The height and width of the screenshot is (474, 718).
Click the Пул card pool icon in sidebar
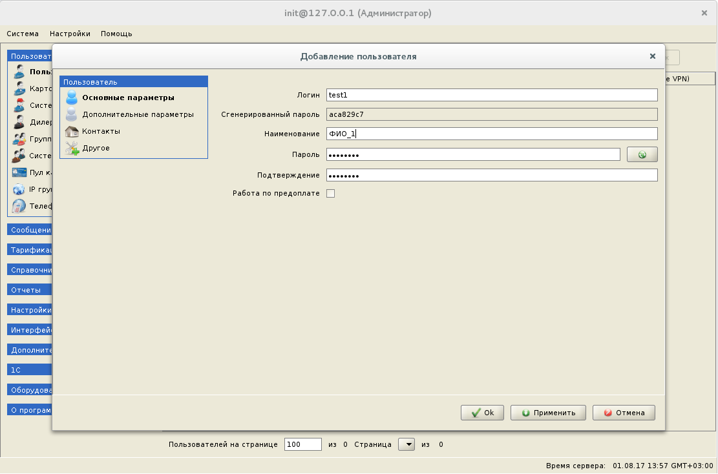[x=19, y=172]
